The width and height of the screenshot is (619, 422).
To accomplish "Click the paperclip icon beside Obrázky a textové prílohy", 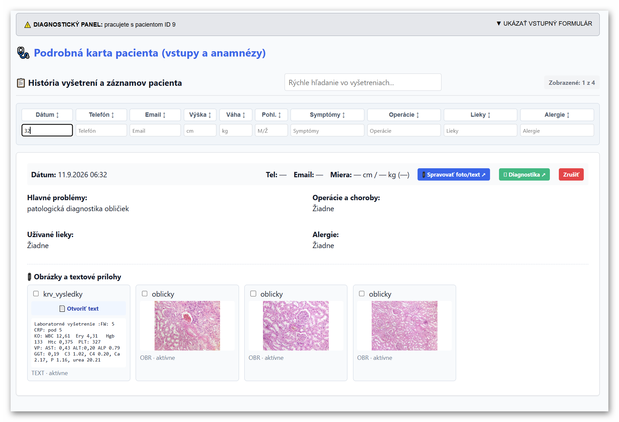I will point(29,277).
